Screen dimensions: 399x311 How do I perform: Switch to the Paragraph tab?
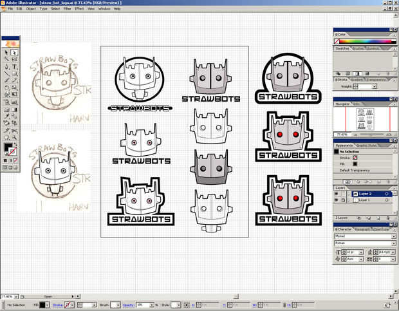361,229
